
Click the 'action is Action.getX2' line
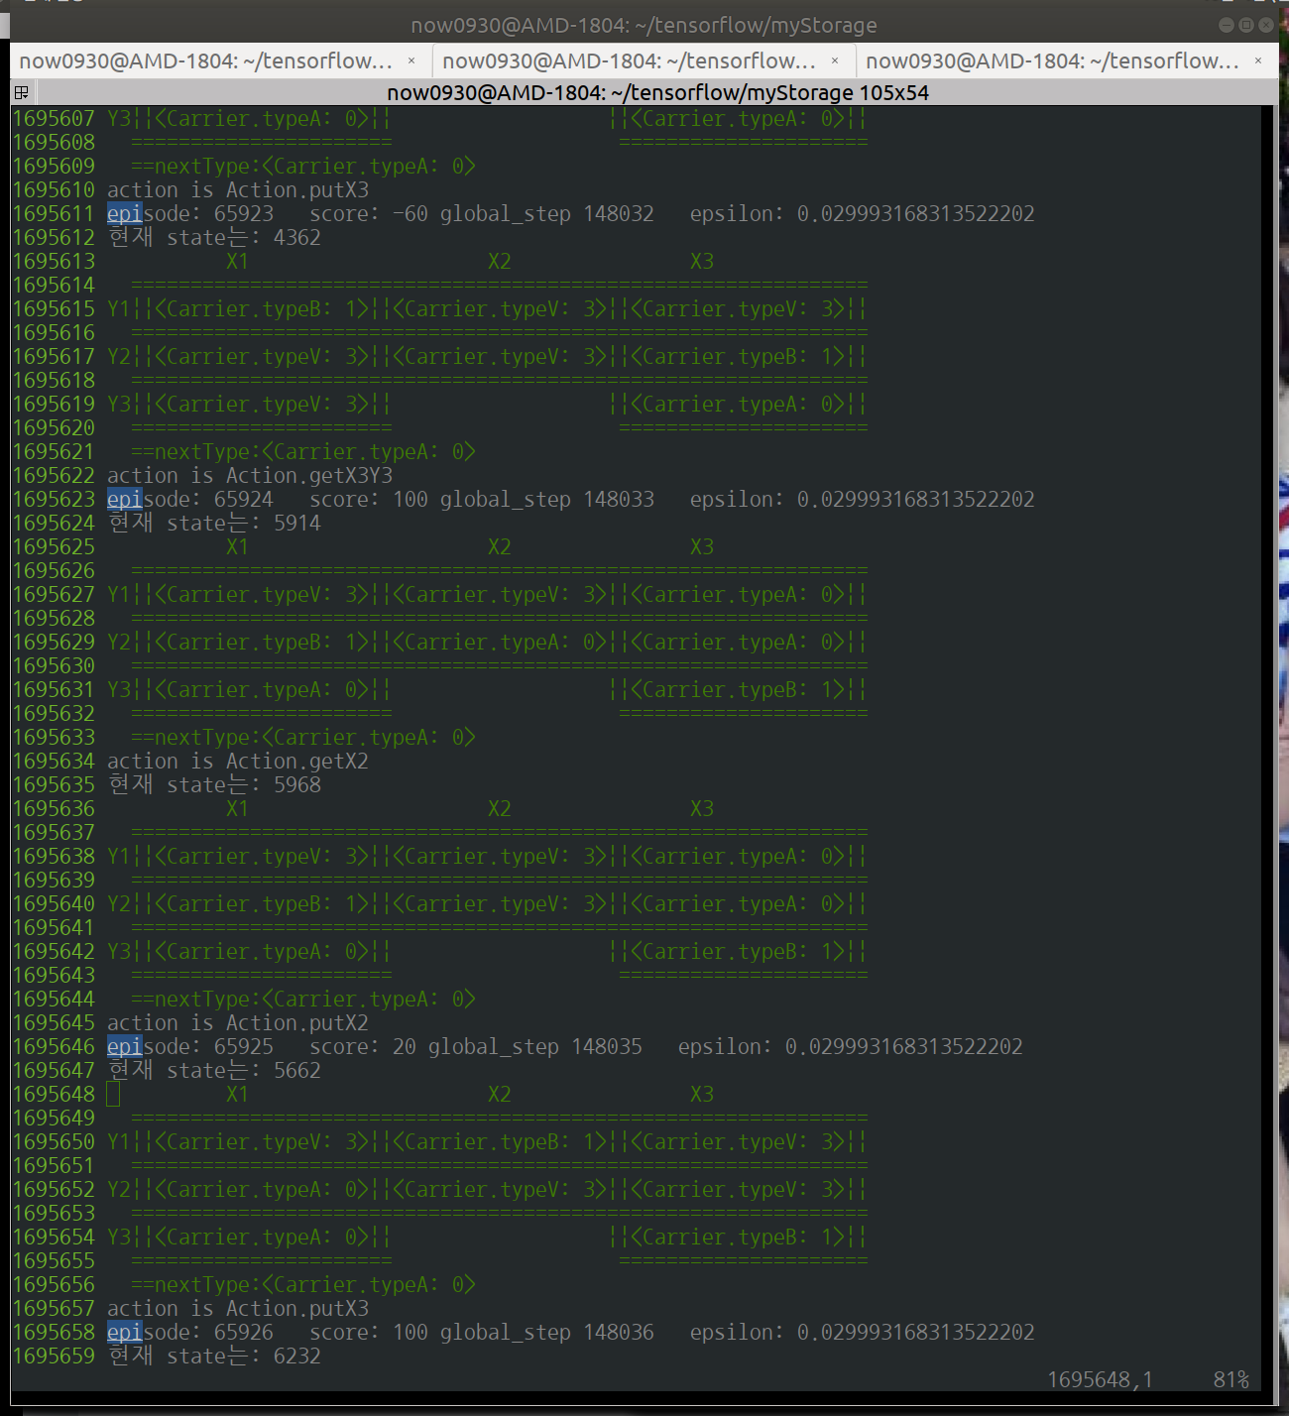(x=237, y=761)
